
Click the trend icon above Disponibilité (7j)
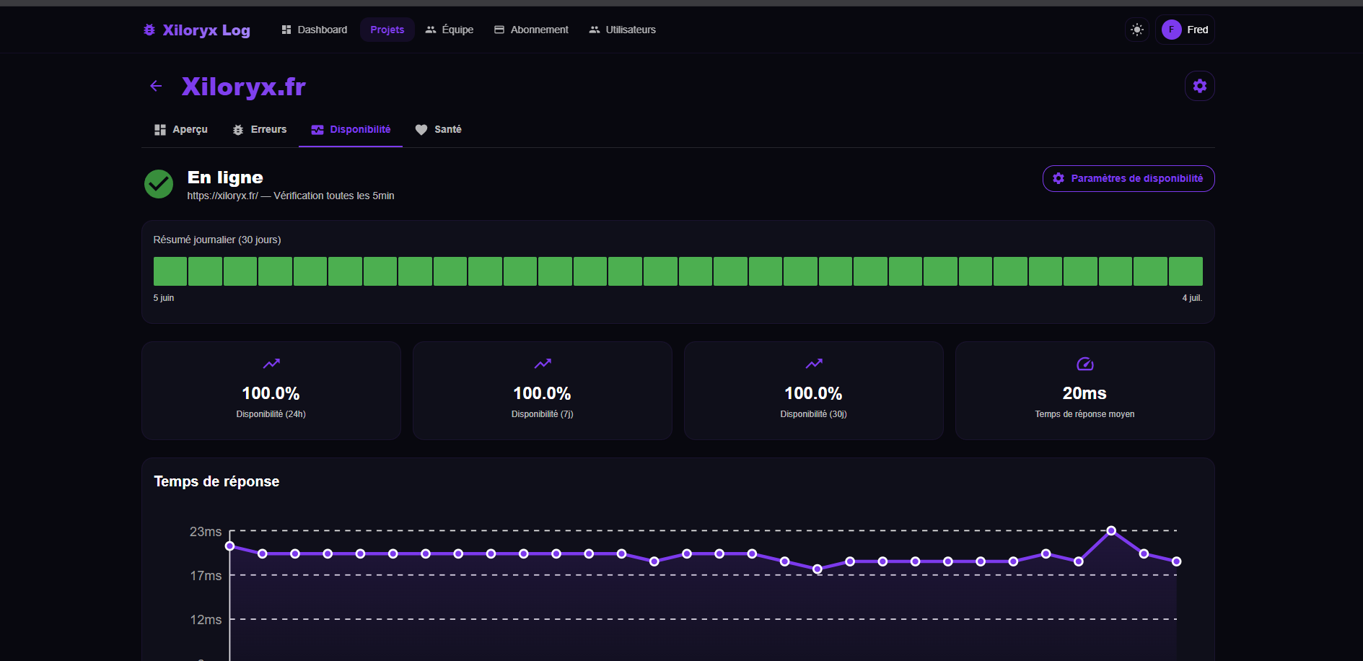click(543, 364)
